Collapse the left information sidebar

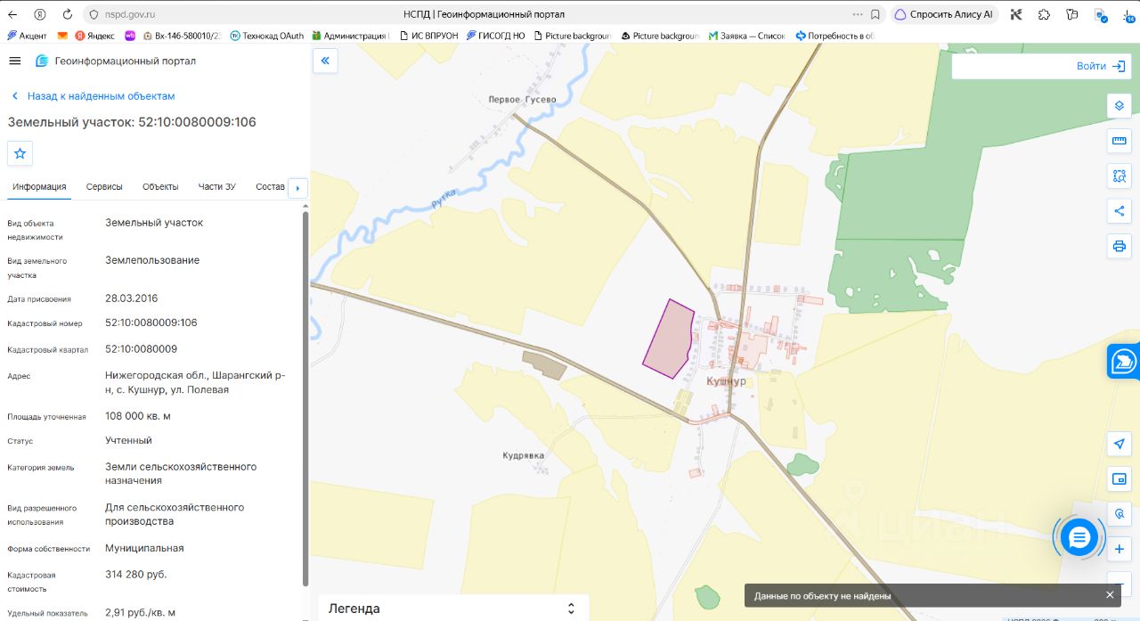tap(325, 61)
